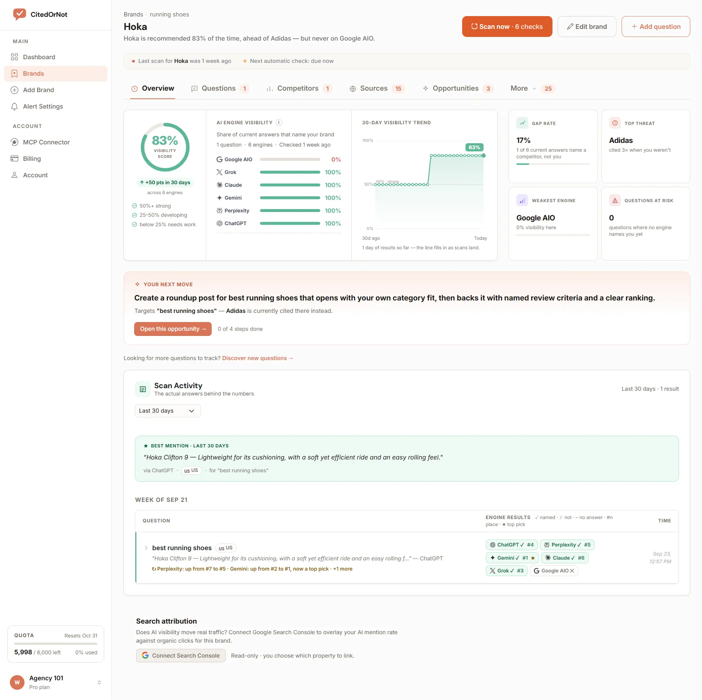Click the Gemini #1 top pick chip

coord(512,558)
